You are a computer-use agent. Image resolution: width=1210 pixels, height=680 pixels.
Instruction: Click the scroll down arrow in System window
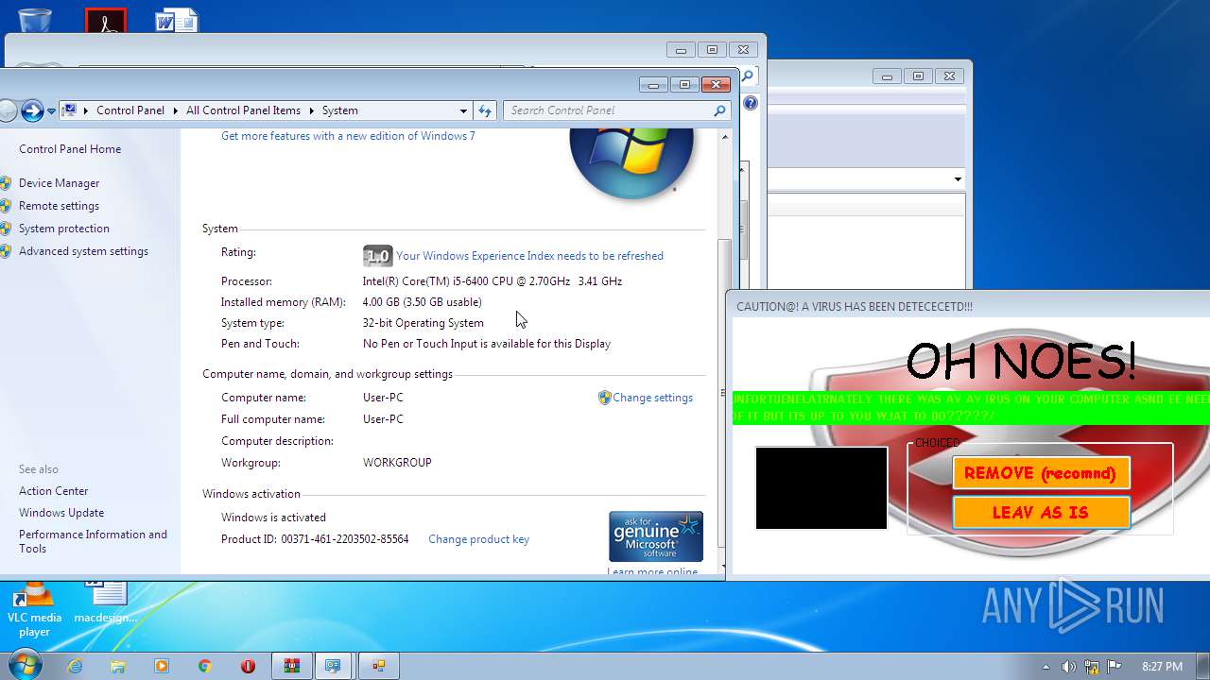coord(725,567)
